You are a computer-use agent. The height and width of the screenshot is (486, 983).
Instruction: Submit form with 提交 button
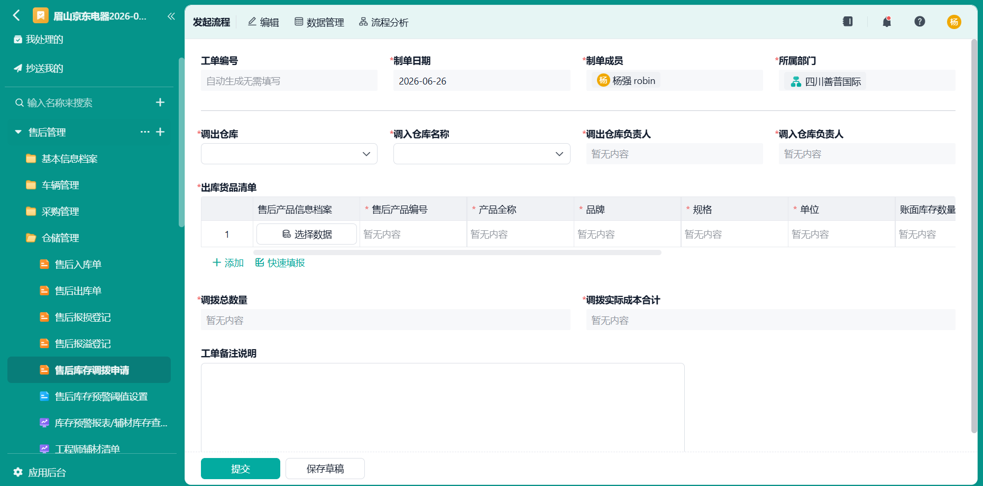[241, 469]
